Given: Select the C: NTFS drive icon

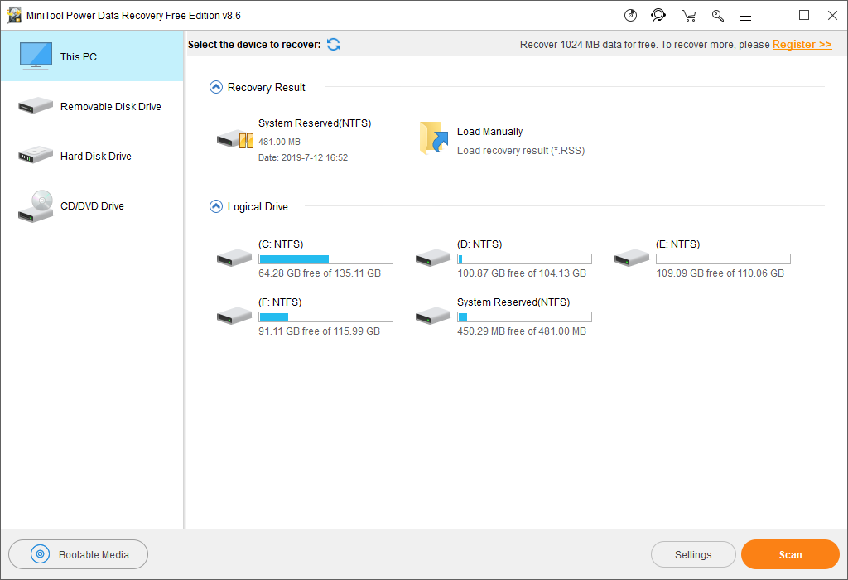Looking at the screenshot, I should (234, 258).
